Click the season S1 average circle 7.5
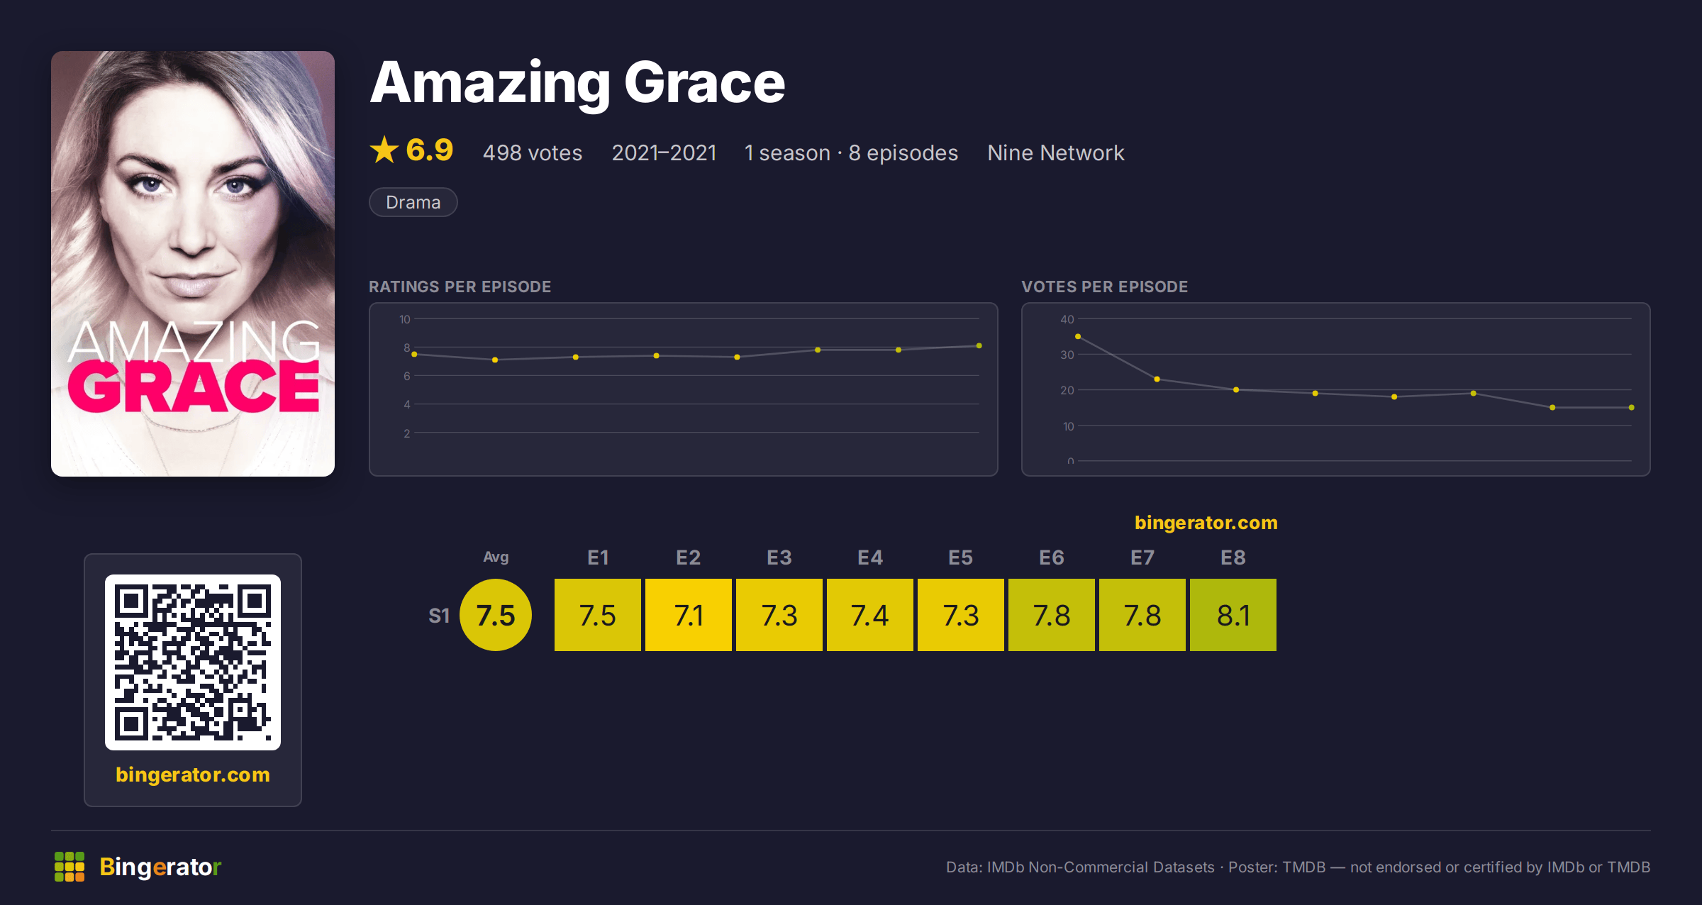 point(496,615)
